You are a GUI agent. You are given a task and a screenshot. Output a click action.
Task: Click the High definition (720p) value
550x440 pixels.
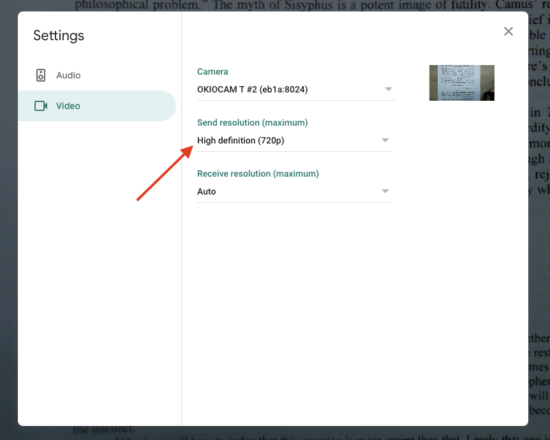coord(241,140)
